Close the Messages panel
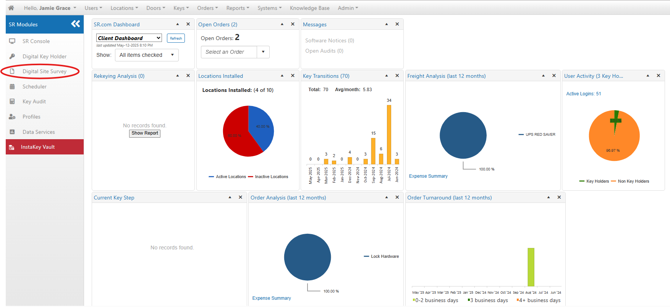 (x=397, y=24)
